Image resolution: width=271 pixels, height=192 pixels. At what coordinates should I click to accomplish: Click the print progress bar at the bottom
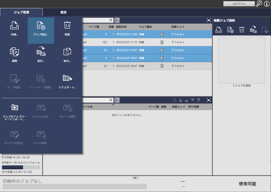pos(74,186)
